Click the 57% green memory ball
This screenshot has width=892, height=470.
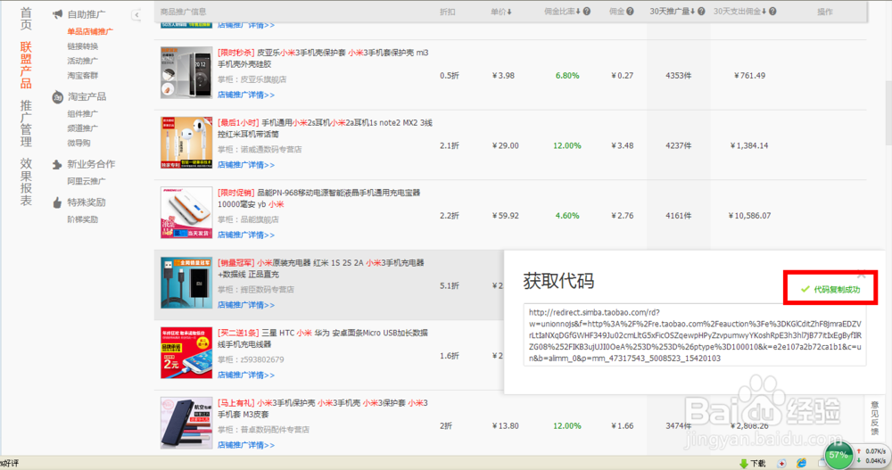coord(838,455)
